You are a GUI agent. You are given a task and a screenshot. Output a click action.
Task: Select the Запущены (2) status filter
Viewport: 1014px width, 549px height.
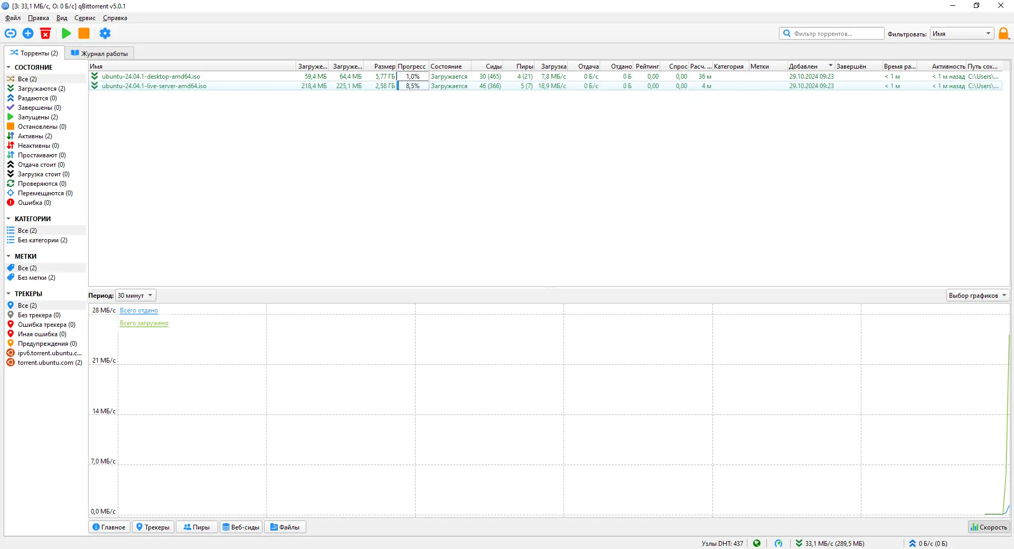pos(45,117)
